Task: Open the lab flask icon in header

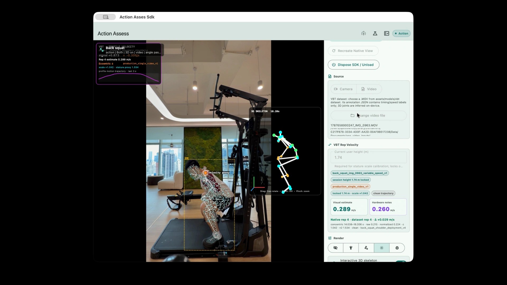Action: (x=375, y=34)
